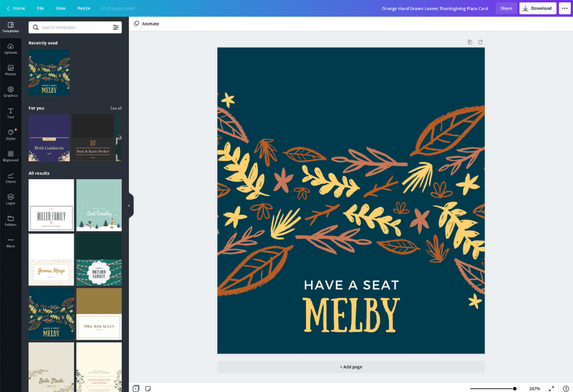Expand the three-dot more options menu
Viewport: 573px width, 392px height.
564,8
